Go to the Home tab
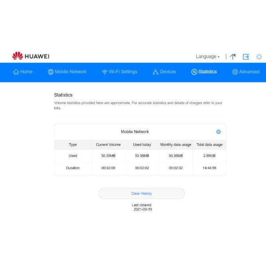 23,72
